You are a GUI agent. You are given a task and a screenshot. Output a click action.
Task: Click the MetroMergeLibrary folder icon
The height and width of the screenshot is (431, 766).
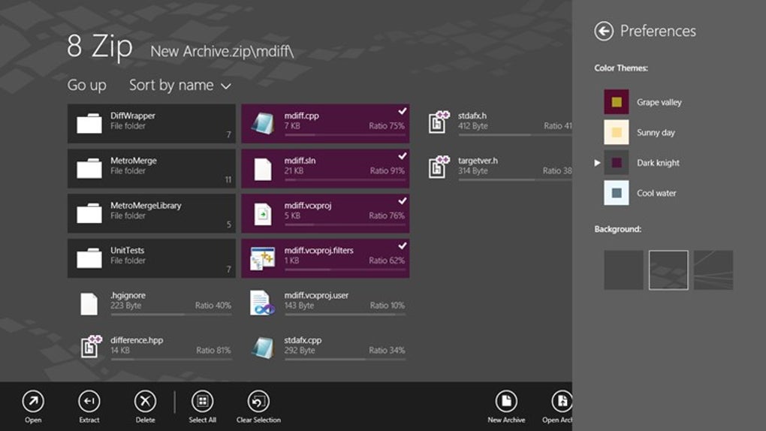(89, 213)
